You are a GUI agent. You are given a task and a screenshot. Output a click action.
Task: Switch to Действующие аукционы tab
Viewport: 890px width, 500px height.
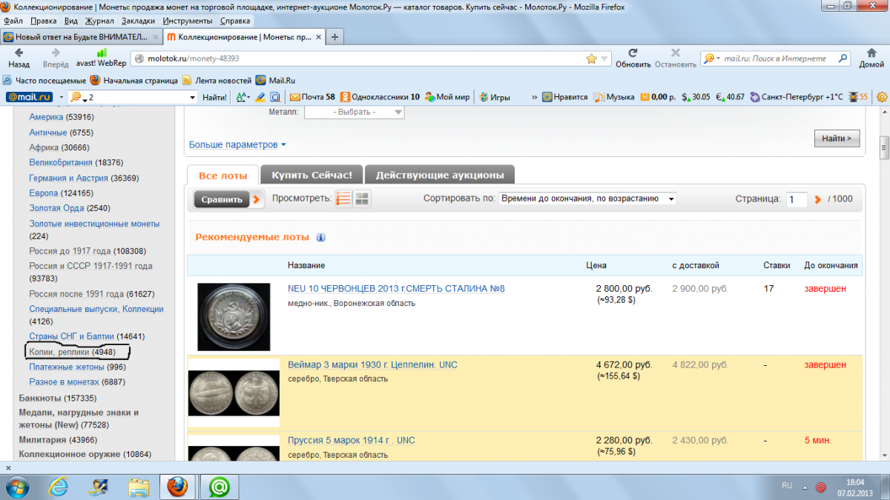tap(440, 176)
